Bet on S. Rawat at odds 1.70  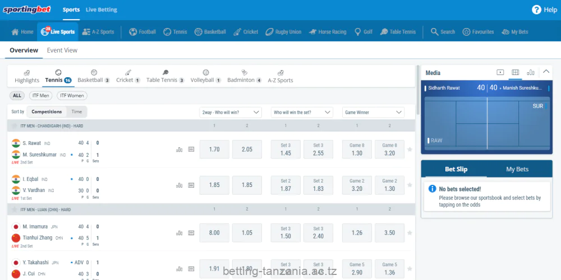(x=214, y=150)
